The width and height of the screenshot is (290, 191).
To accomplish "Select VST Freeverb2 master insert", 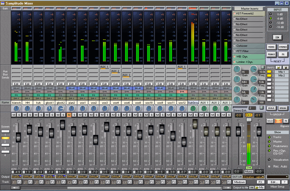I will pos(249,14).
